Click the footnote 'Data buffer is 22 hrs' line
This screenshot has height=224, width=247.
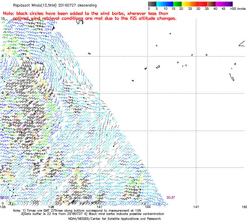93,214
